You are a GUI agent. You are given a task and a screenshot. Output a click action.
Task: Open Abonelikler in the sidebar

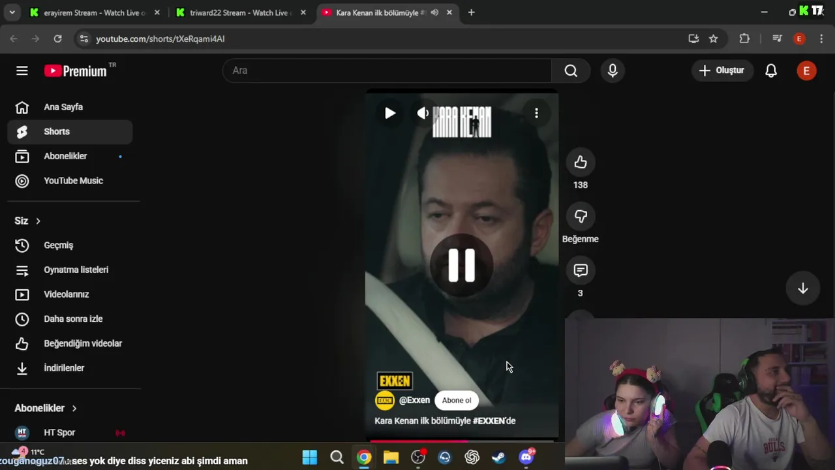tap(70, 156)
